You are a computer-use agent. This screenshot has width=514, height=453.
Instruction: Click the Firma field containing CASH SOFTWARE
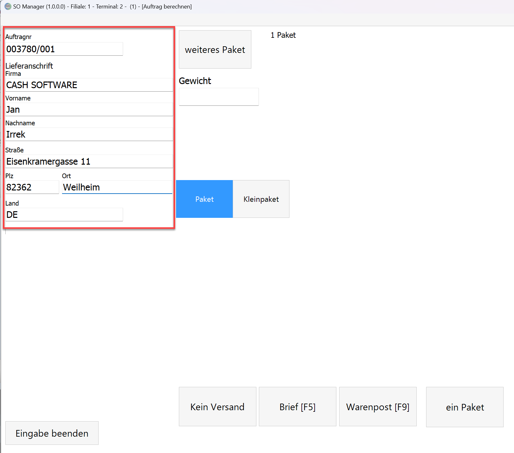(89, 85)
